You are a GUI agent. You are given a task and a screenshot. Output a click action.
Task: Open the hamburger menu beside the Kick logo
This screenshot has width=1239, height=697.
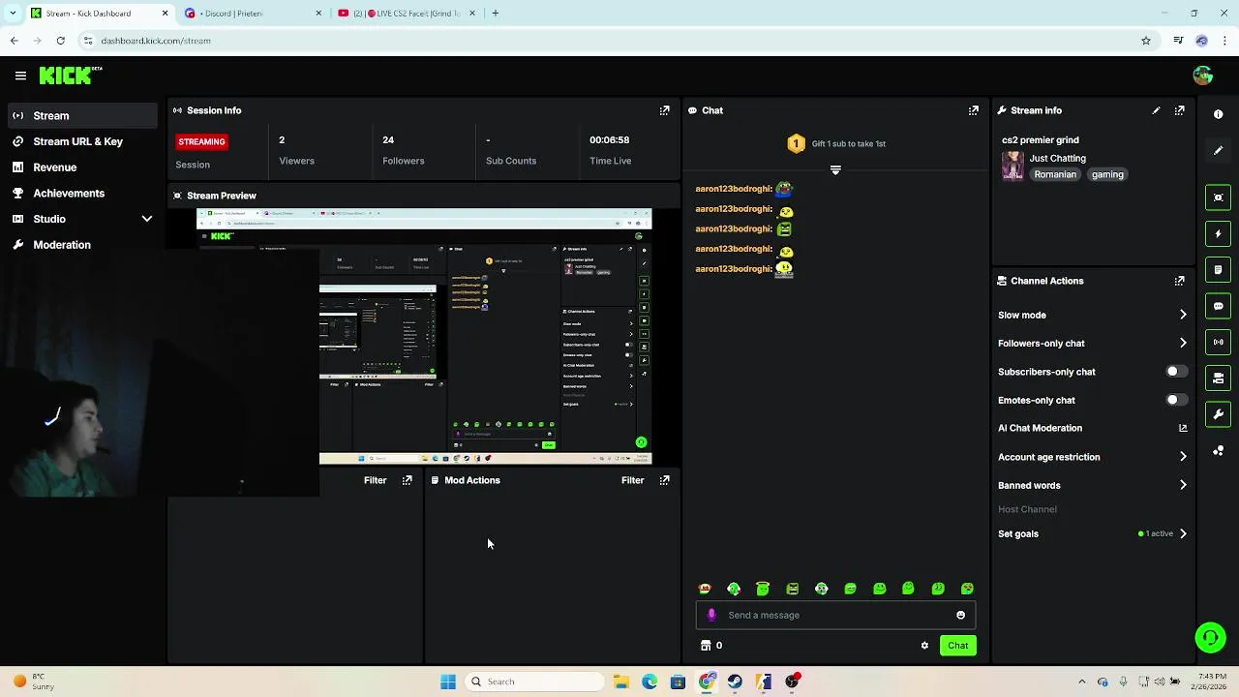(x=20, y=75)
